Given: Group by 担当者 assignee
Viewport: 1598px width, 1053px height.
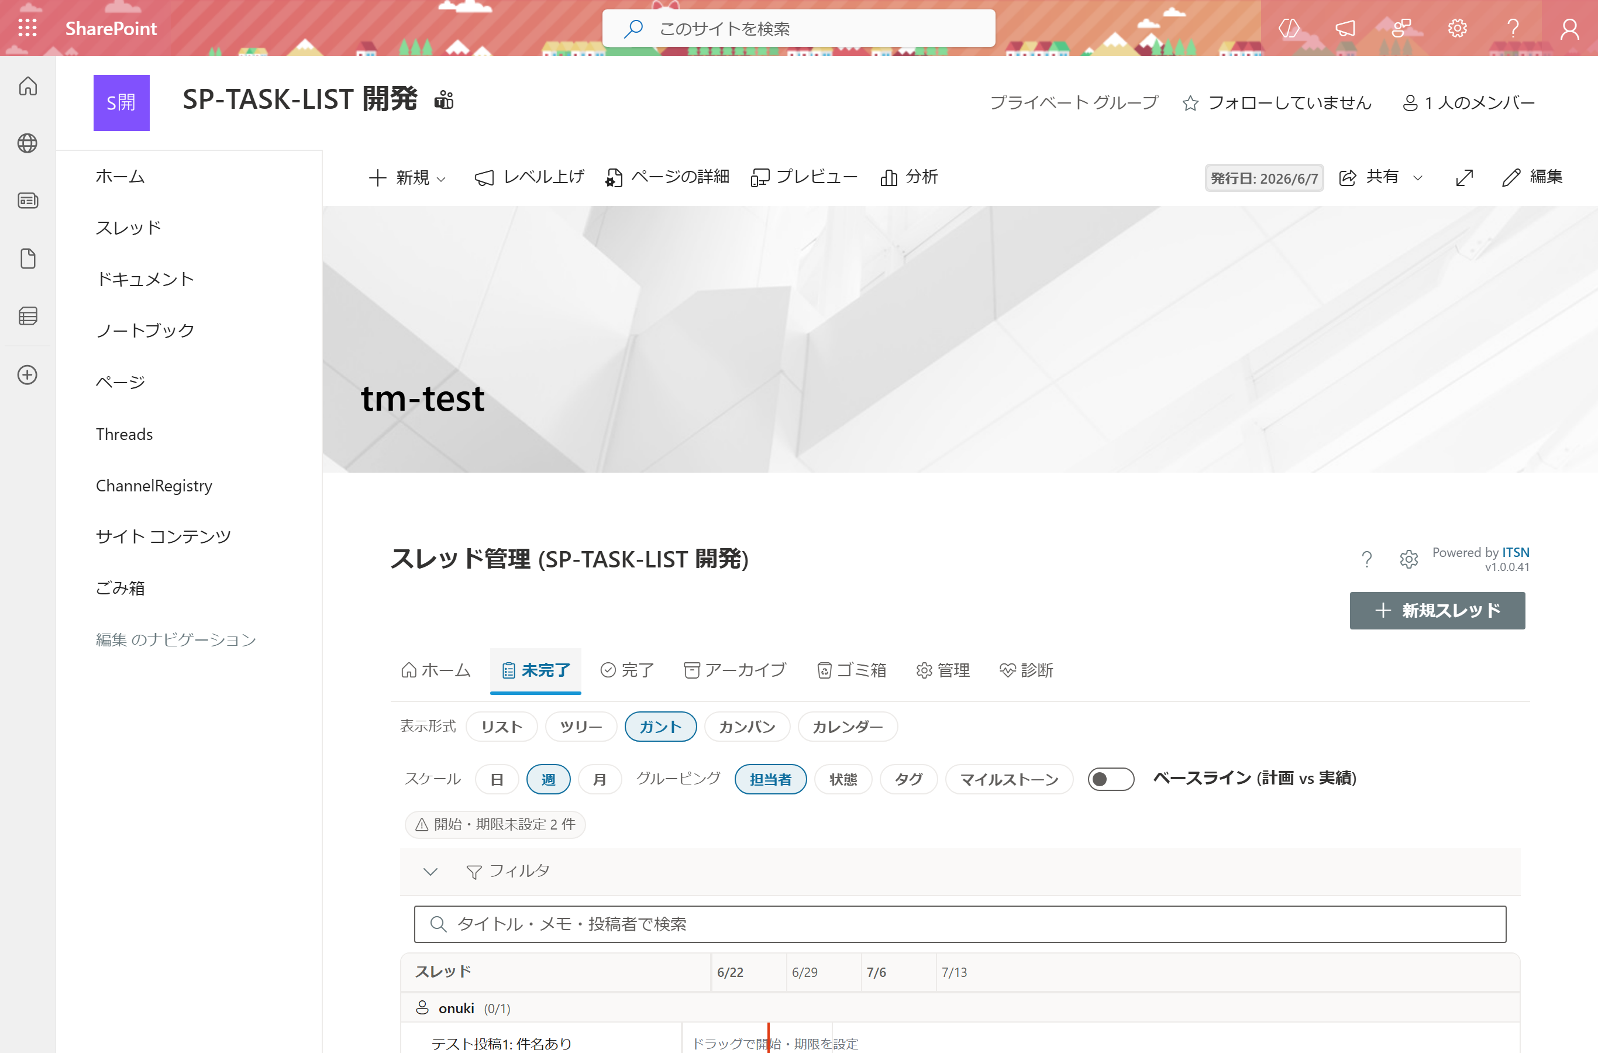Looking at the screenshot, I should coord(770,779).
